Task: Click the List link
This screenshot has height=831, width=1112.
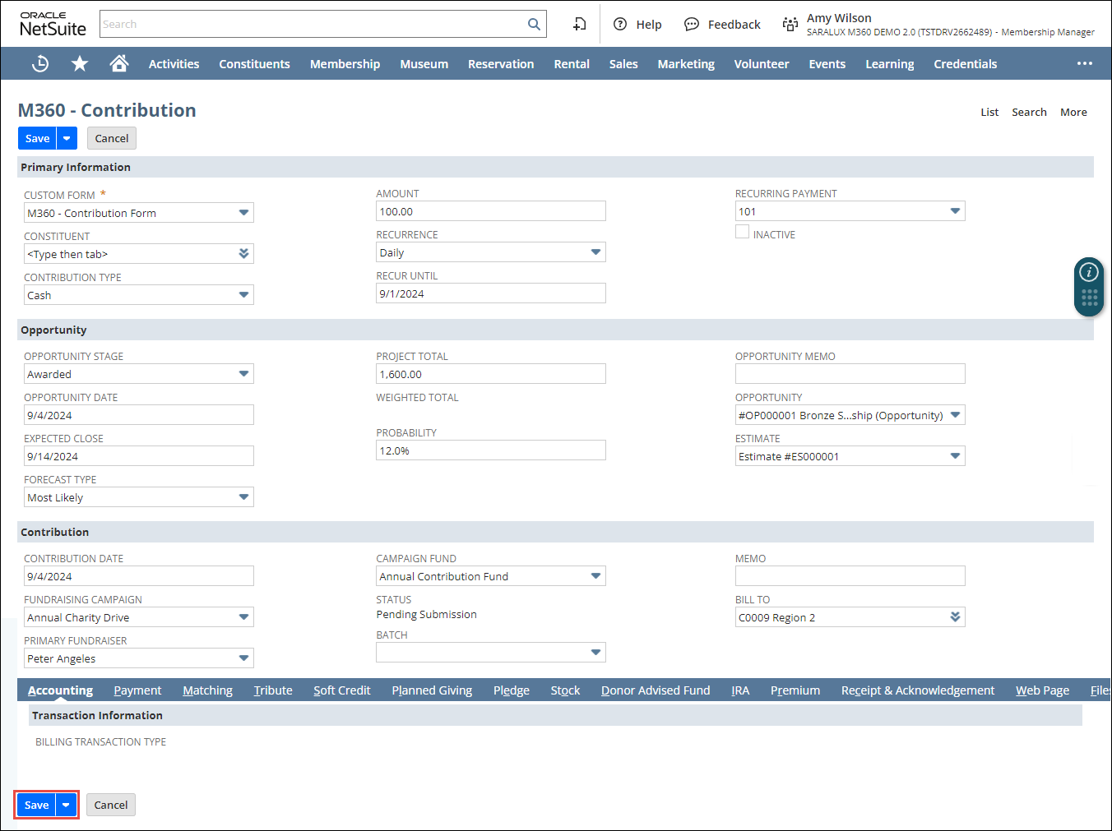Action: click(989, 113)
